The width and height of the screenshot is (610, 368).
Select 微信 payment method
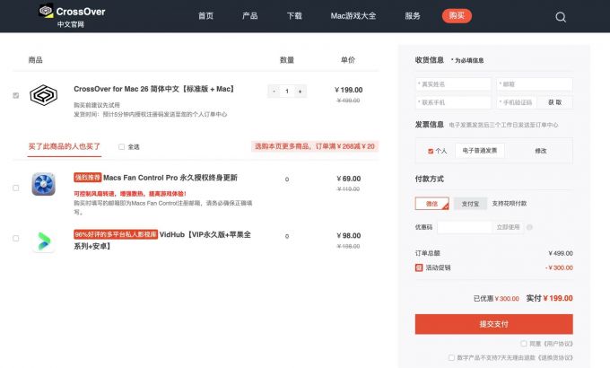point(431,204)
